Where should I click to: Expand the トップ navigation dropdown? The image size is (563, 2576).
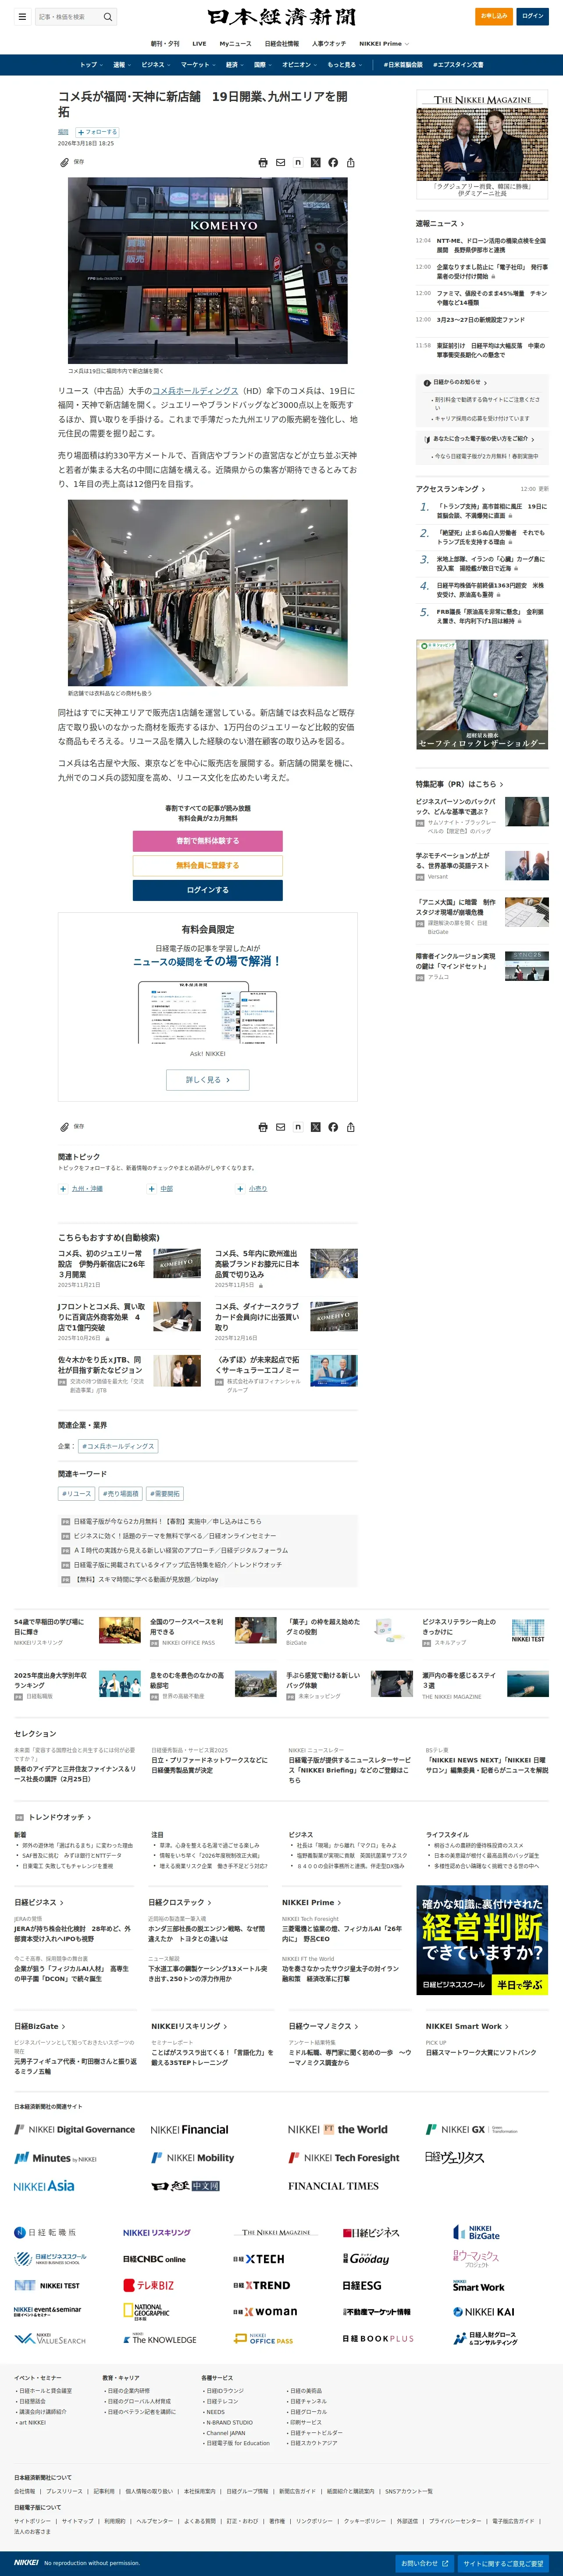point(90,65)
